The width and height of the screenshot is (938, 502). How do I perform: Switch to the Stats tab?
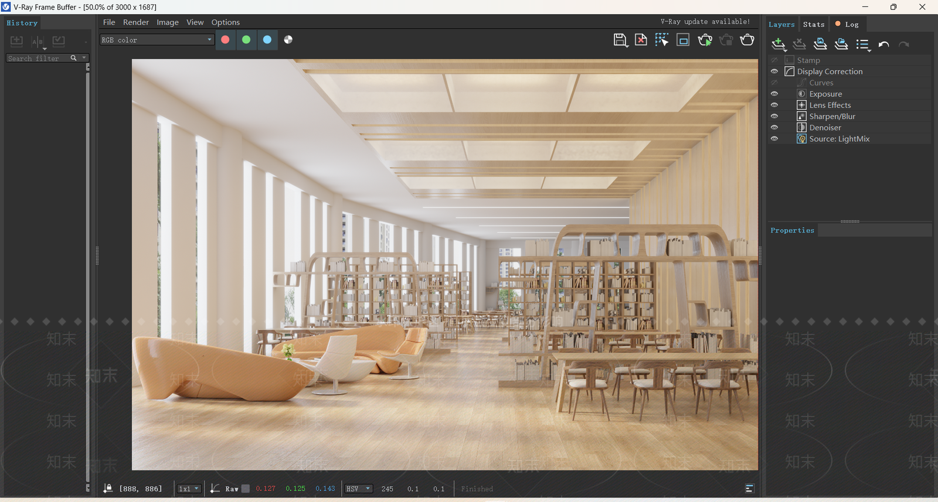tap(814, 25)
